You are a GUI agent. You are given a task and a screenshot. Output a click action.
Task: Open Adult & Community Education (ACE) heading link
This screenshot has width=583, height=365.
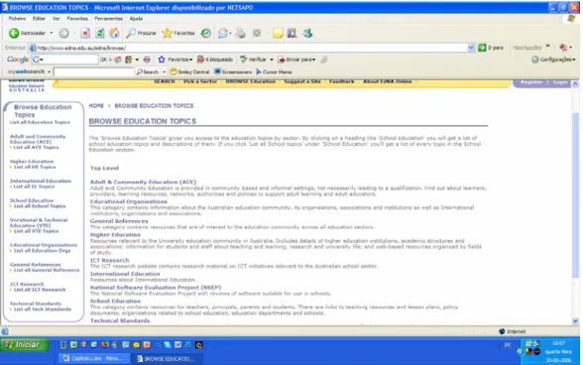[143, 182]
